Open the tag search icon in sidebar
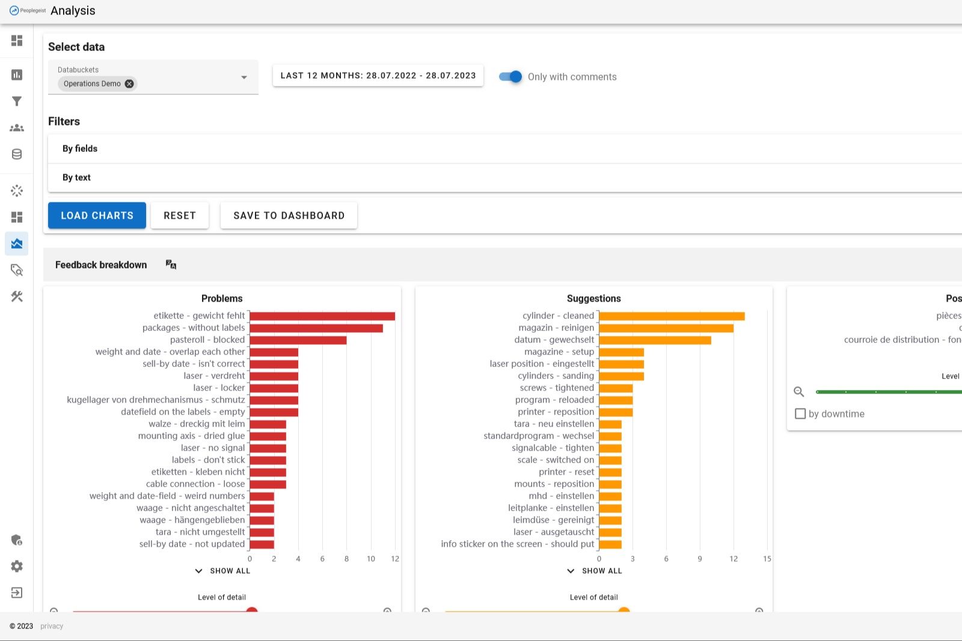The width and height of the screenshot is (962, 641). pyautogui.click(x=17, y=270)
